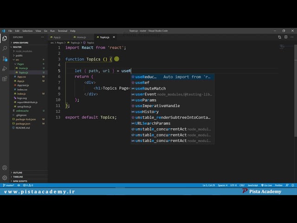Image resolution: width=297 pixels, height=223 pixels.
Task: Switch to the Home.js tab
Action: [82, 37]
